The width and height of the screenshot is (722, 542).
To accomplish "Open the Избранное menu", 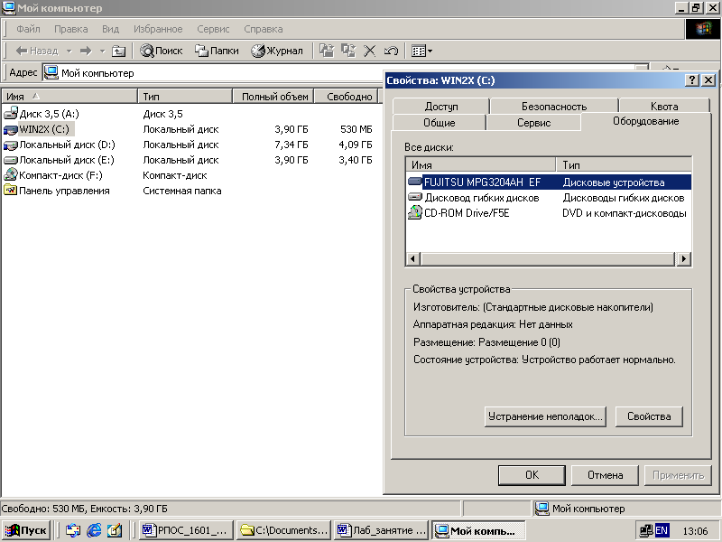I will [x=158, y=29].
